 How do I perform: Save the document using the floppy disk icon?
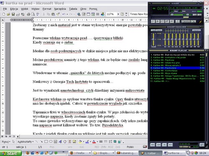[x=13, y=14]
